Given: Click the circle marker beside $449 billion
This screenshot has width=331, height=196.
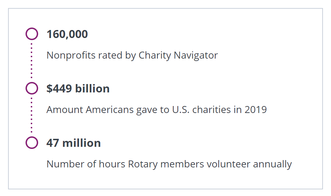Looking at the screenshot, I should coord(31,89).
